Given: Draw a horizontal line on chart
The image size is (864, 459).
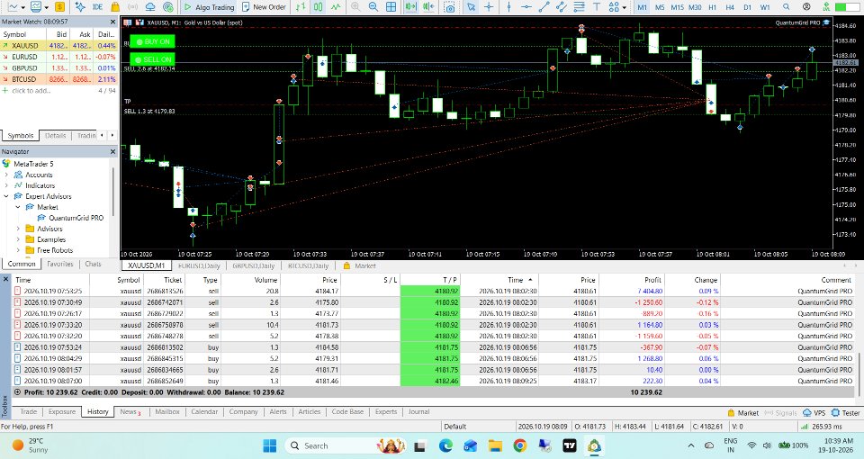Looking at the screenshot, I should [526, 7].
